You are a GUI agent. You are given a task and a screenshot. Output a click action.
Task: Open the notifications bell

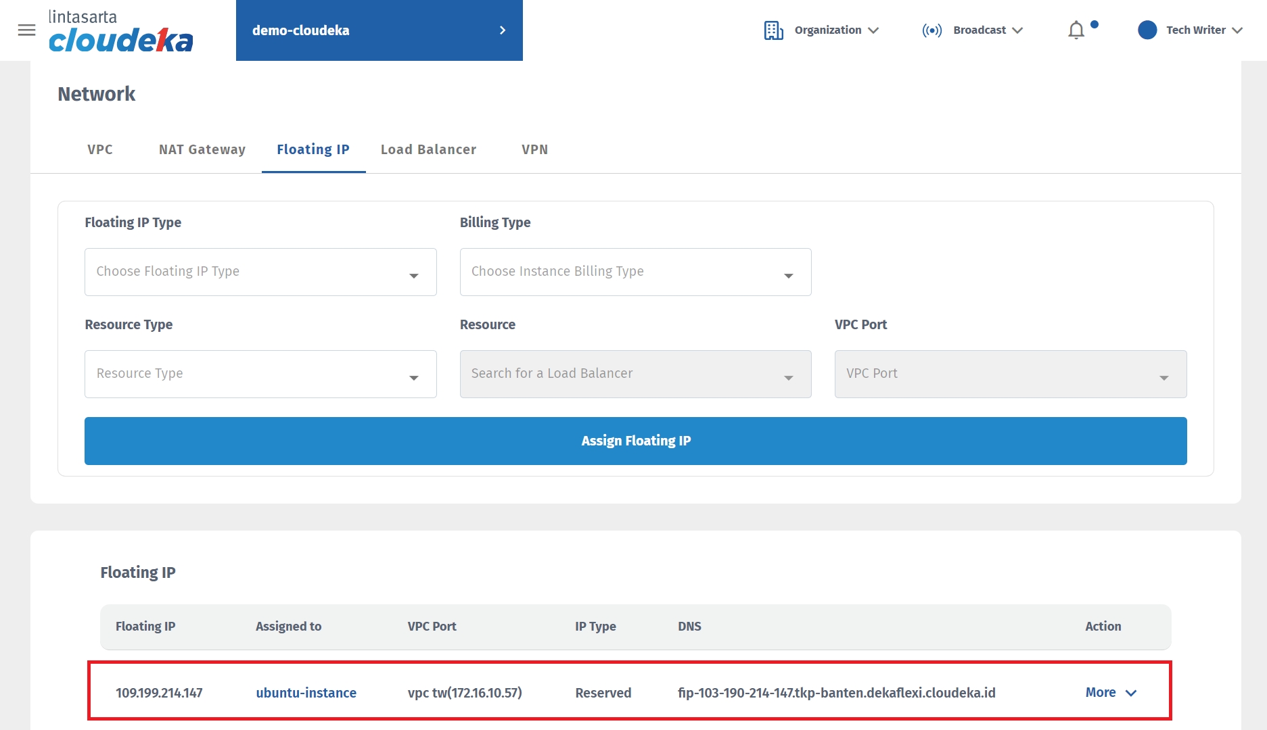[1076, 30]
